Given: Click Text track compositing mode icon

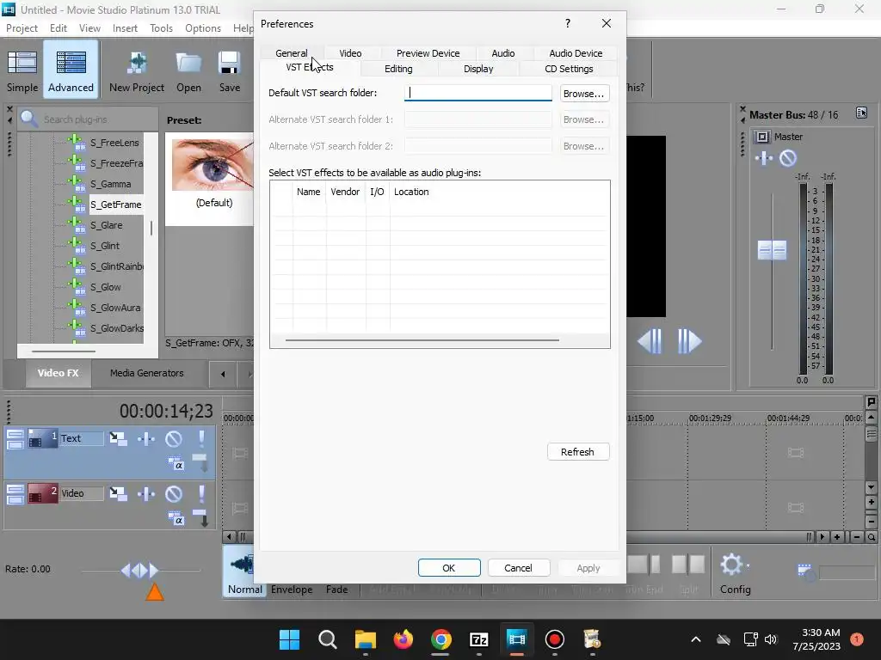Looking at the screenshot, I should click(176, 463).
